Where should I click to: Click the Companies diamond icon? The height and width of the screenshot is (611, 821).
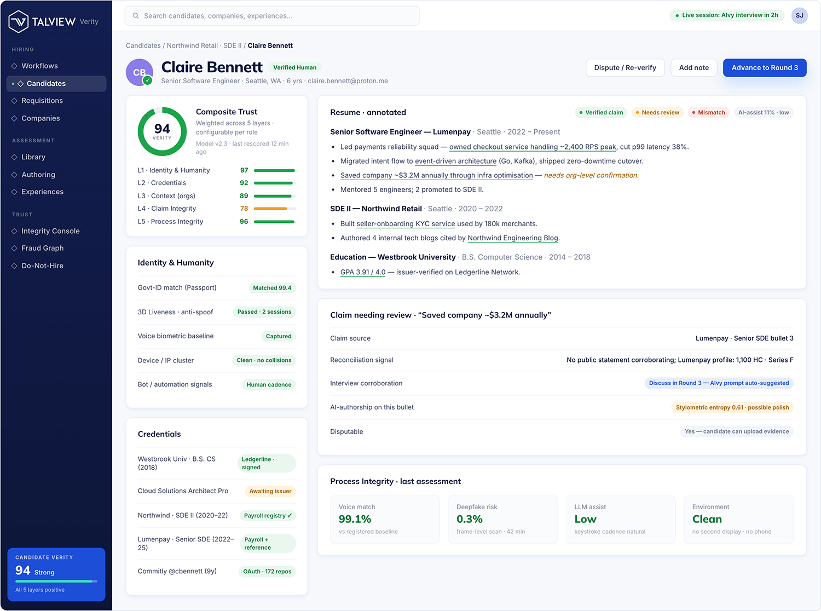coord(14,118)
